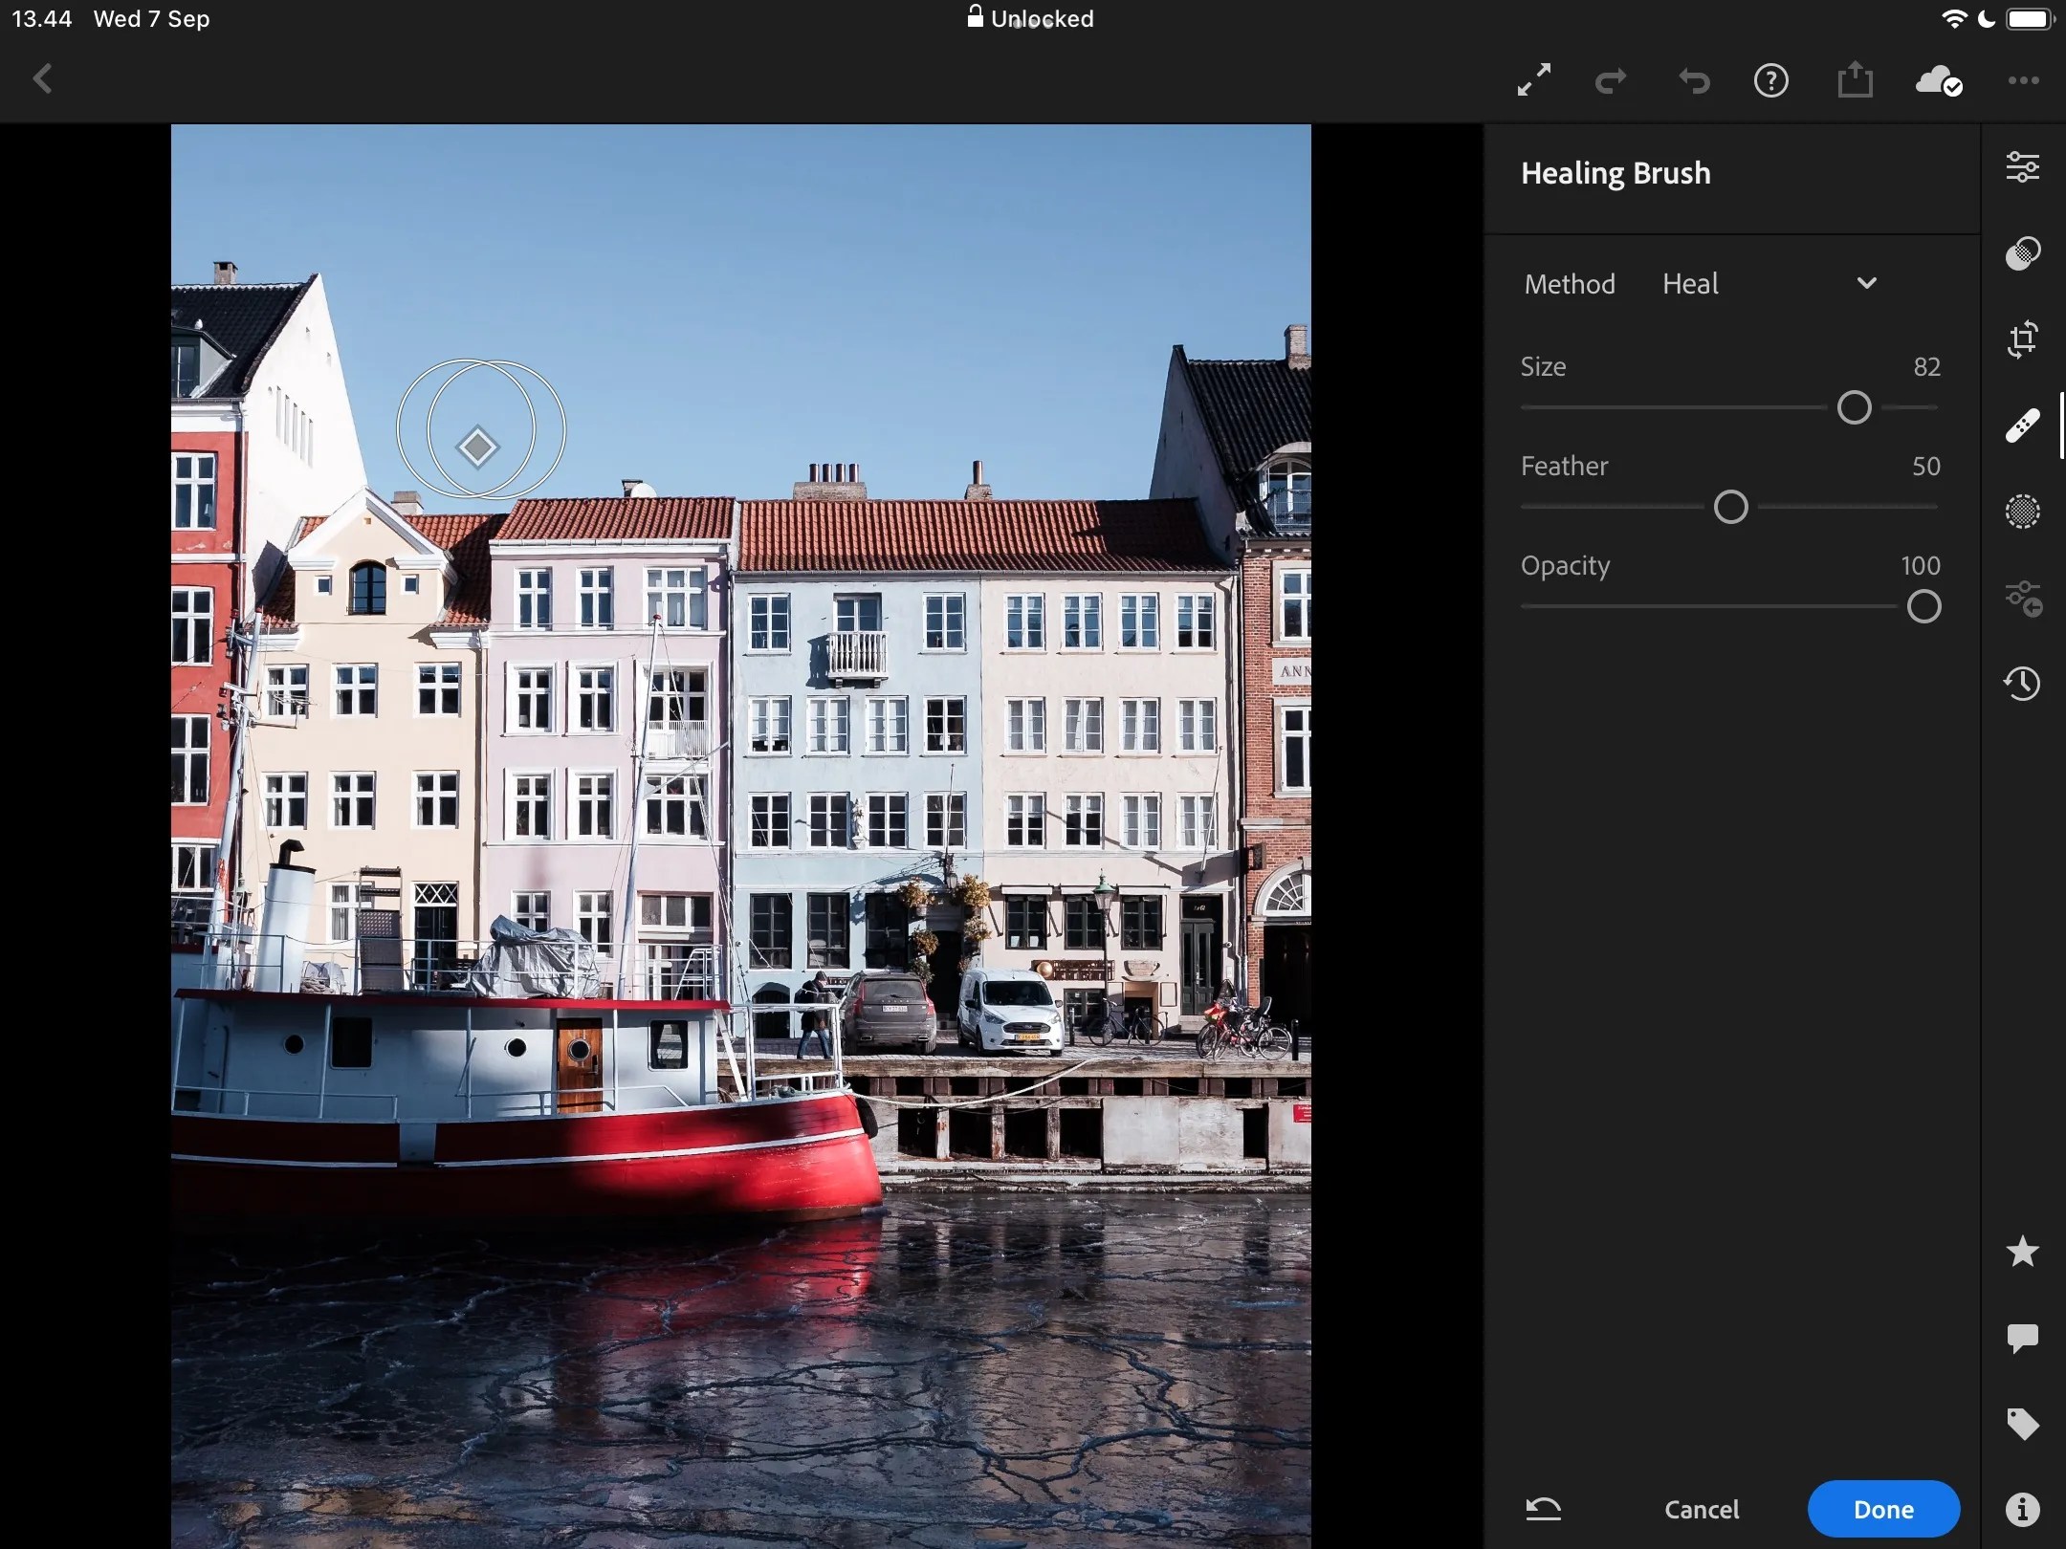This screenshot has width=2066, height=1549.
Task: Open the keywords tag panel
Action: coord(2022,1425)
